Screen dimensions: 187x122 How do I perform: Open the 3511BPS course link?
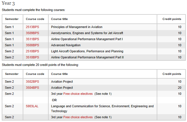pos(32,39)
